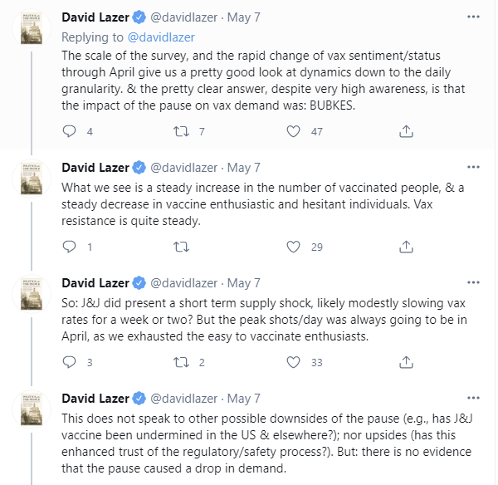
Task: Open more options on the first tweet
Action: [472, 16]
